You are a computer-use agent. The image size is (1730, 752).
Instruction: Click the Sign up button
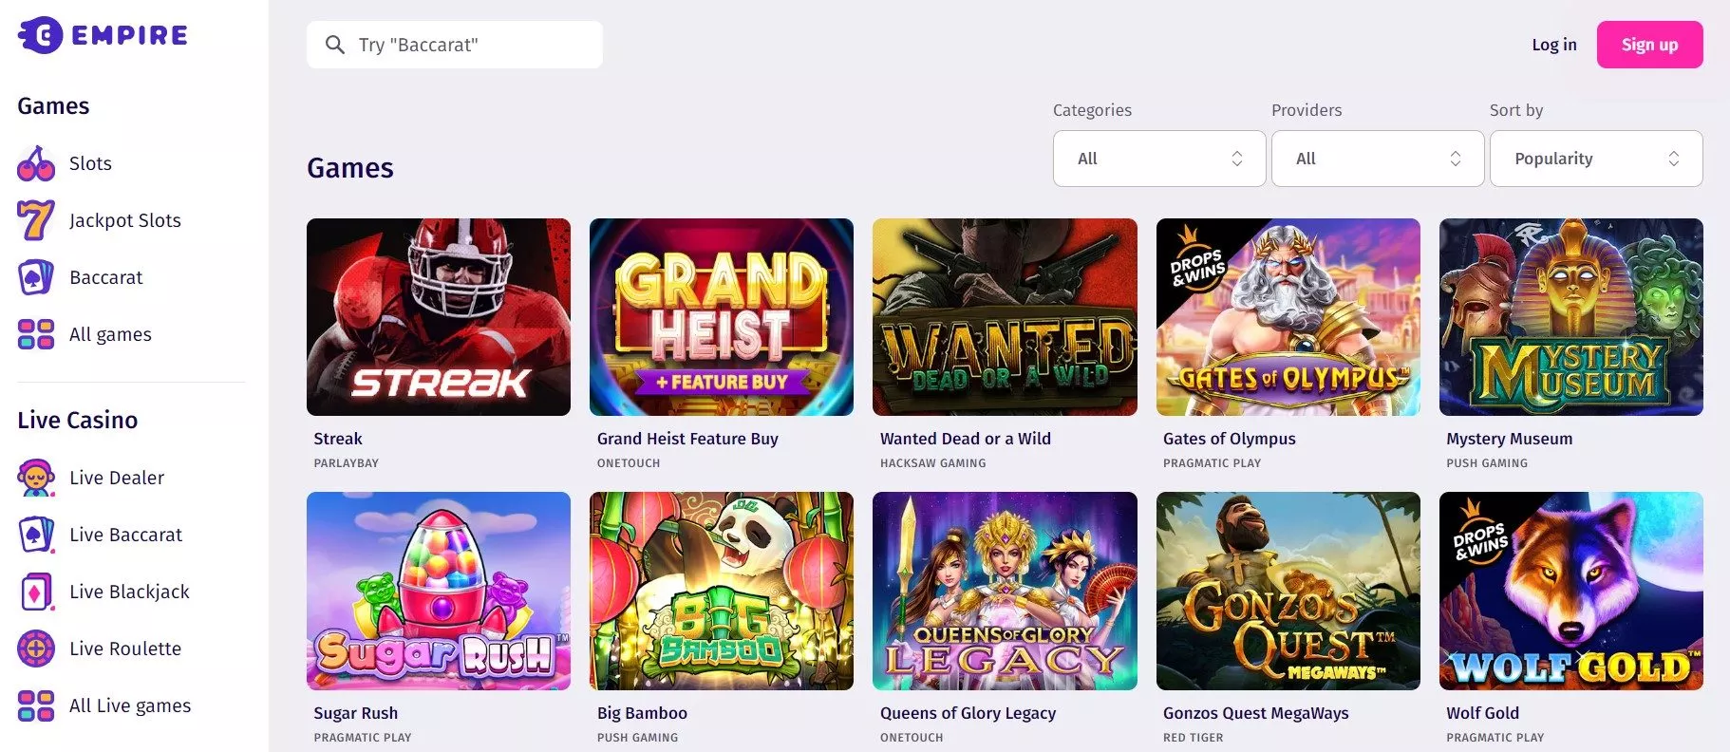[1649, 45]
